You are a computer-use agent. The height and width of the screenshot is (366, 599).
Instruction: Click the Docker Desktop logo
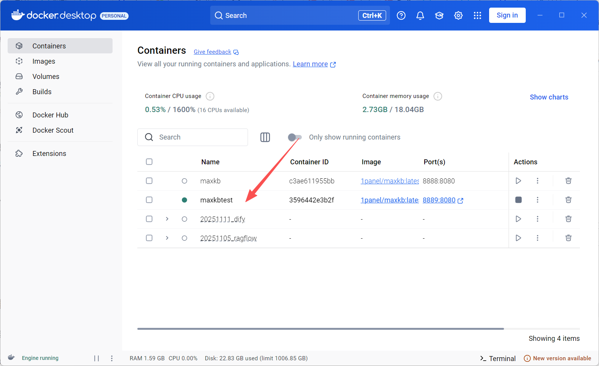click(54, 15)
